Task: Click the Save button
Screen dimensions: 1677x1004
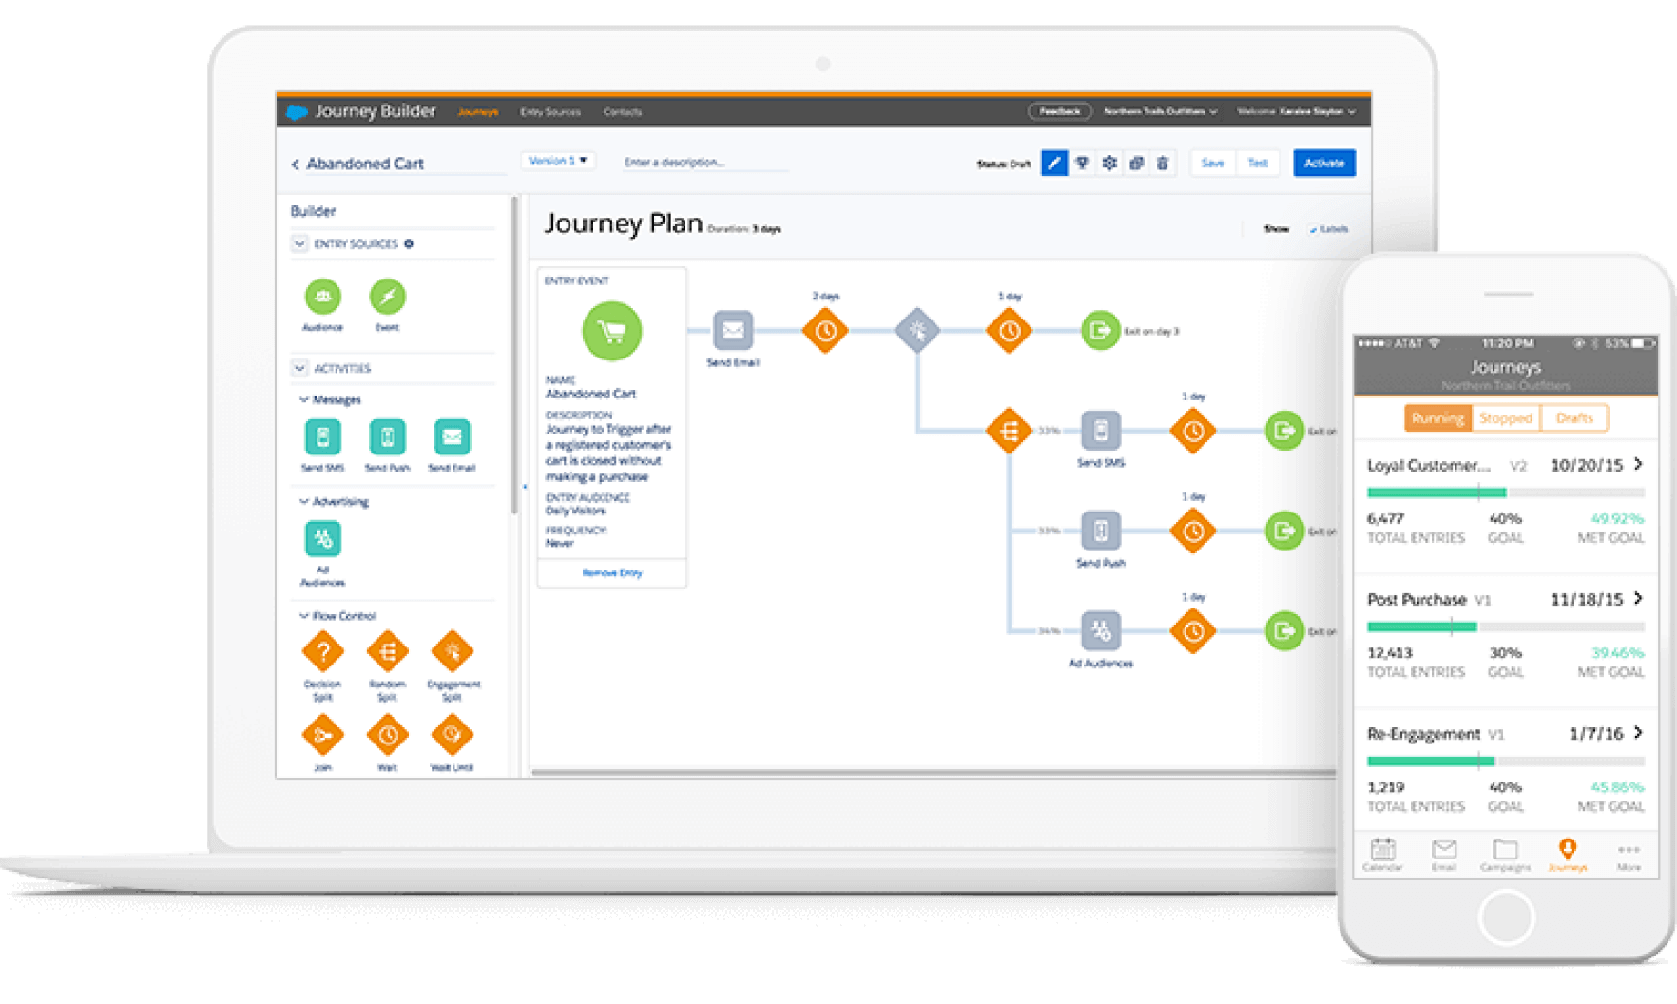Action: click(x=1212, y=164)
